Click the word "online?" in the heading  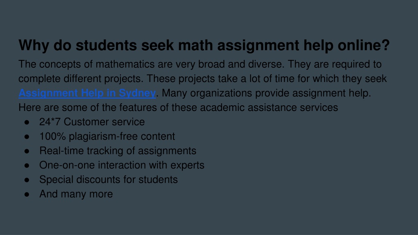(x=364, y=45)
